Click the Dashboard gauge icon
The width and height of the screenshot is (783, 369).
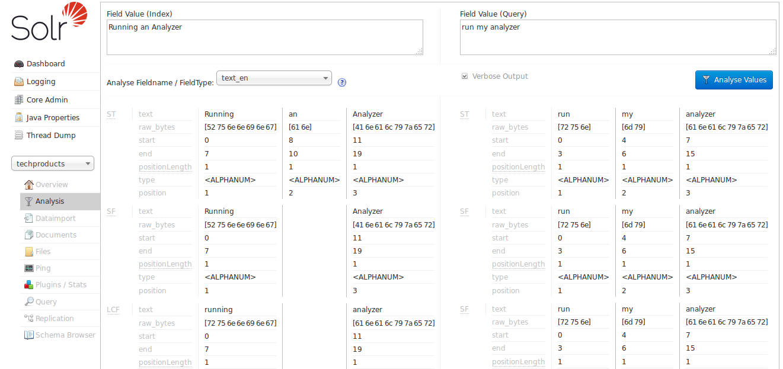pos(19,64)
